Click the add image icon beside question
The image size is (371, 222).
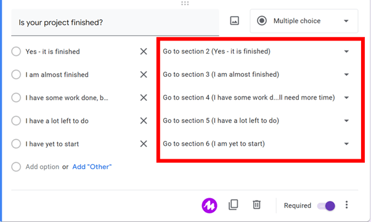[x=234, y=21]
